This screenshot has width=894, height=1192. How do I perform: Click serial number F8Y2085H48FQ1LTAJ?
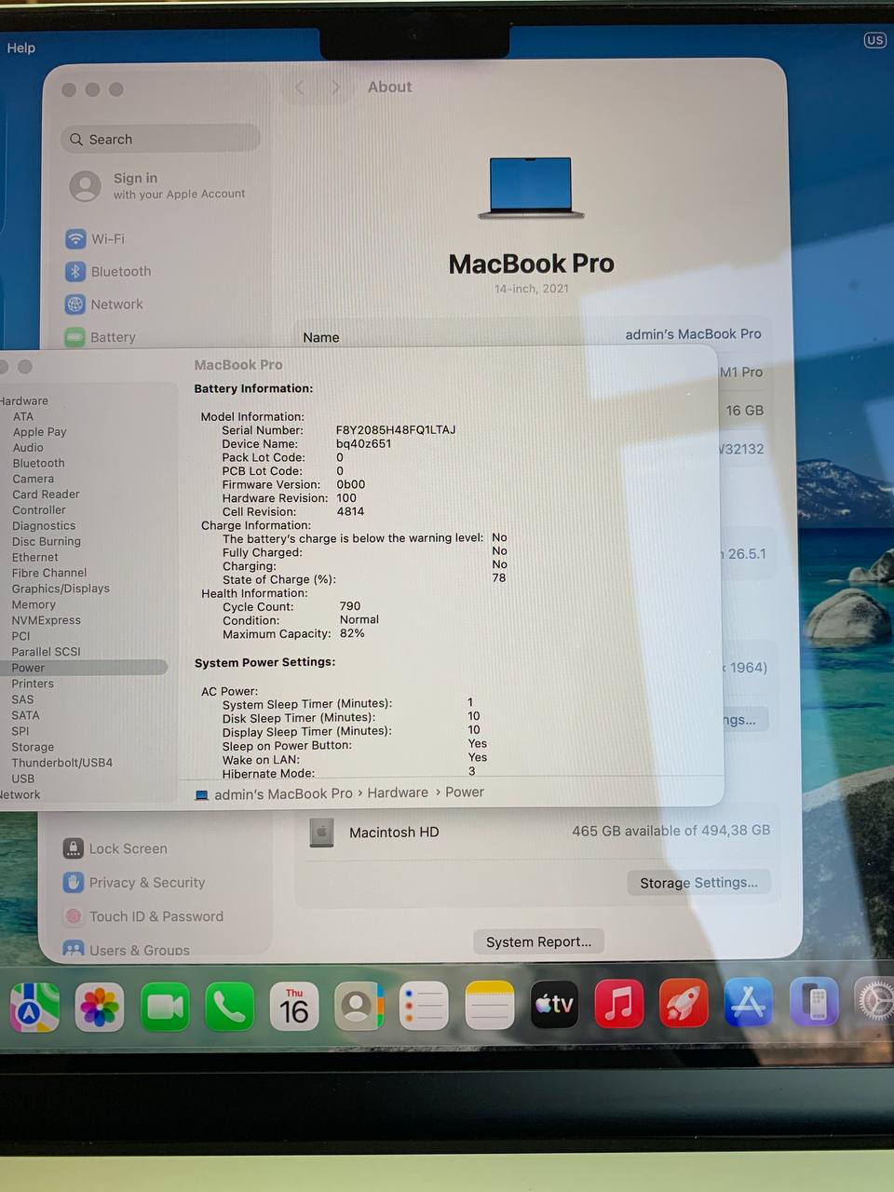tap(396, 430)
